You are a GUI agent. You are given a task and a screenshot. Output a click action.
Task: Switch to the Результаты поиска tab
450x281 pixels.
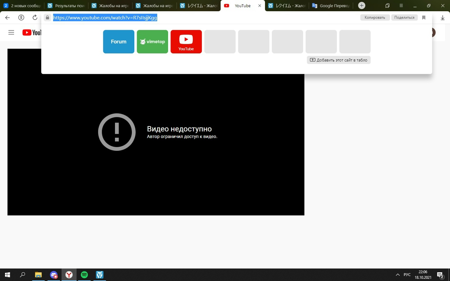pyautogui.click(x=66, y=6)
